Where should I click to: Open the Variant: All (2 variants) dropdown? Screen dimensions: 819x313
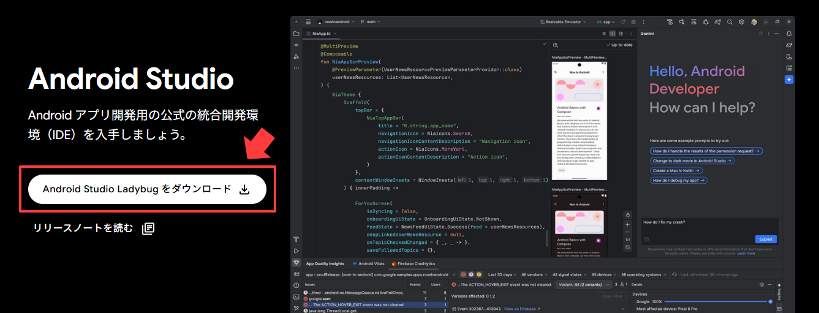click(584, 285)
